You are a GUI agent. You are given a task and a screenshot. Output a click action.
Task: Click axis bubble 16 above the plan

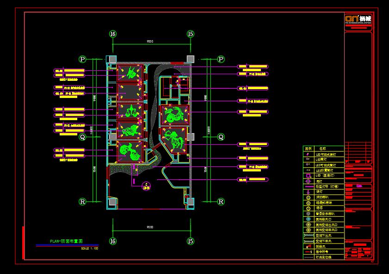click(x=113, y=34)
